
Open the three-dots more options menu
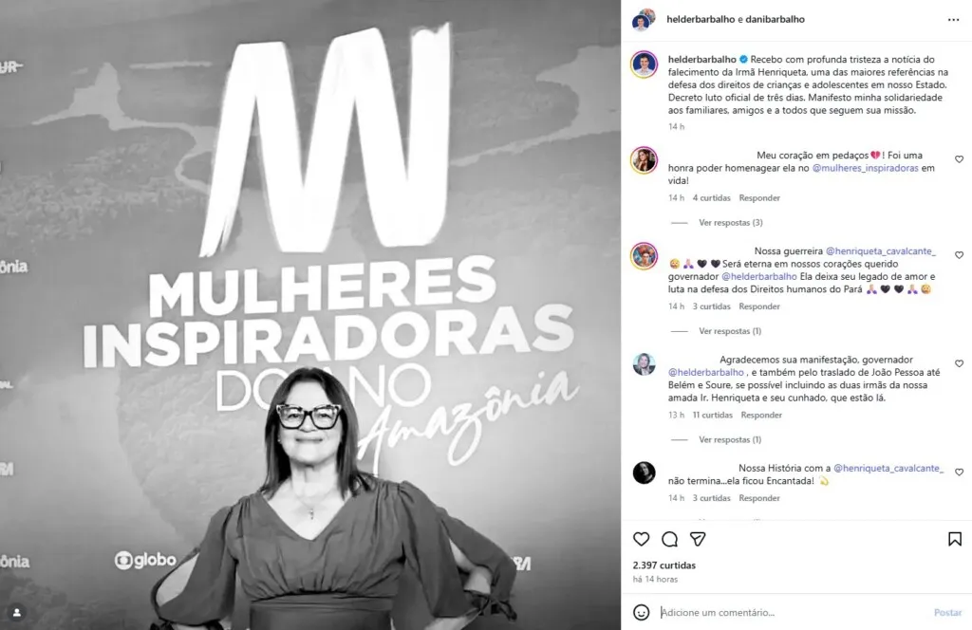point(953,20)
